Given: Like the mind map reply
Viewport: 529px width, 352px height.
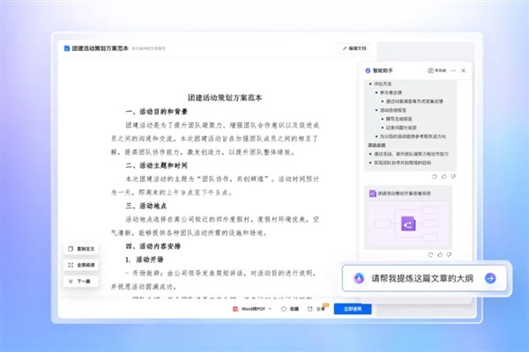Looking at the screenshot, I should point(440,254).
